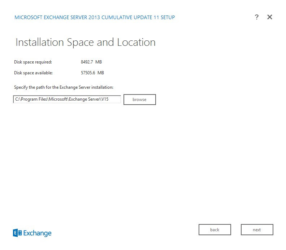This screenshot has width=286, height=250.
Task: Click the Exchange wordmark text beside logo
Action: click(x=38, y=233)
